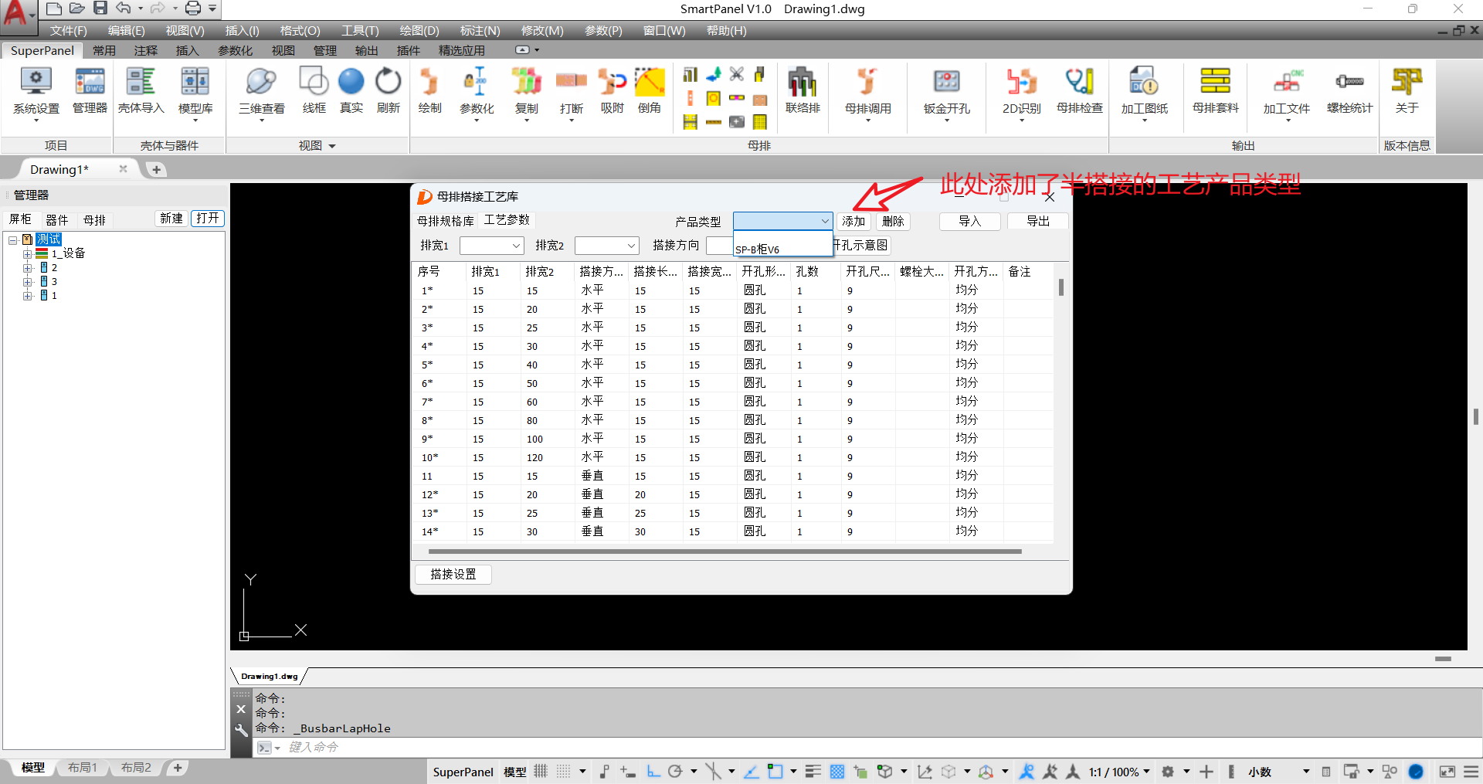Open the 三维查看 3D view tool
This screenshot has width=1483, height=784.
261,92
